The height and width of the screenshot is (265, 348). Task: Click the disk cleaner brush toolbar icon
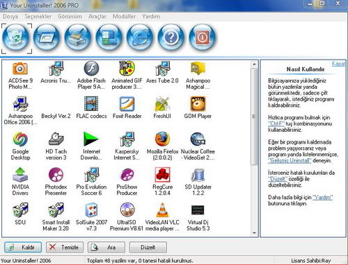click(x=78, y=38)
